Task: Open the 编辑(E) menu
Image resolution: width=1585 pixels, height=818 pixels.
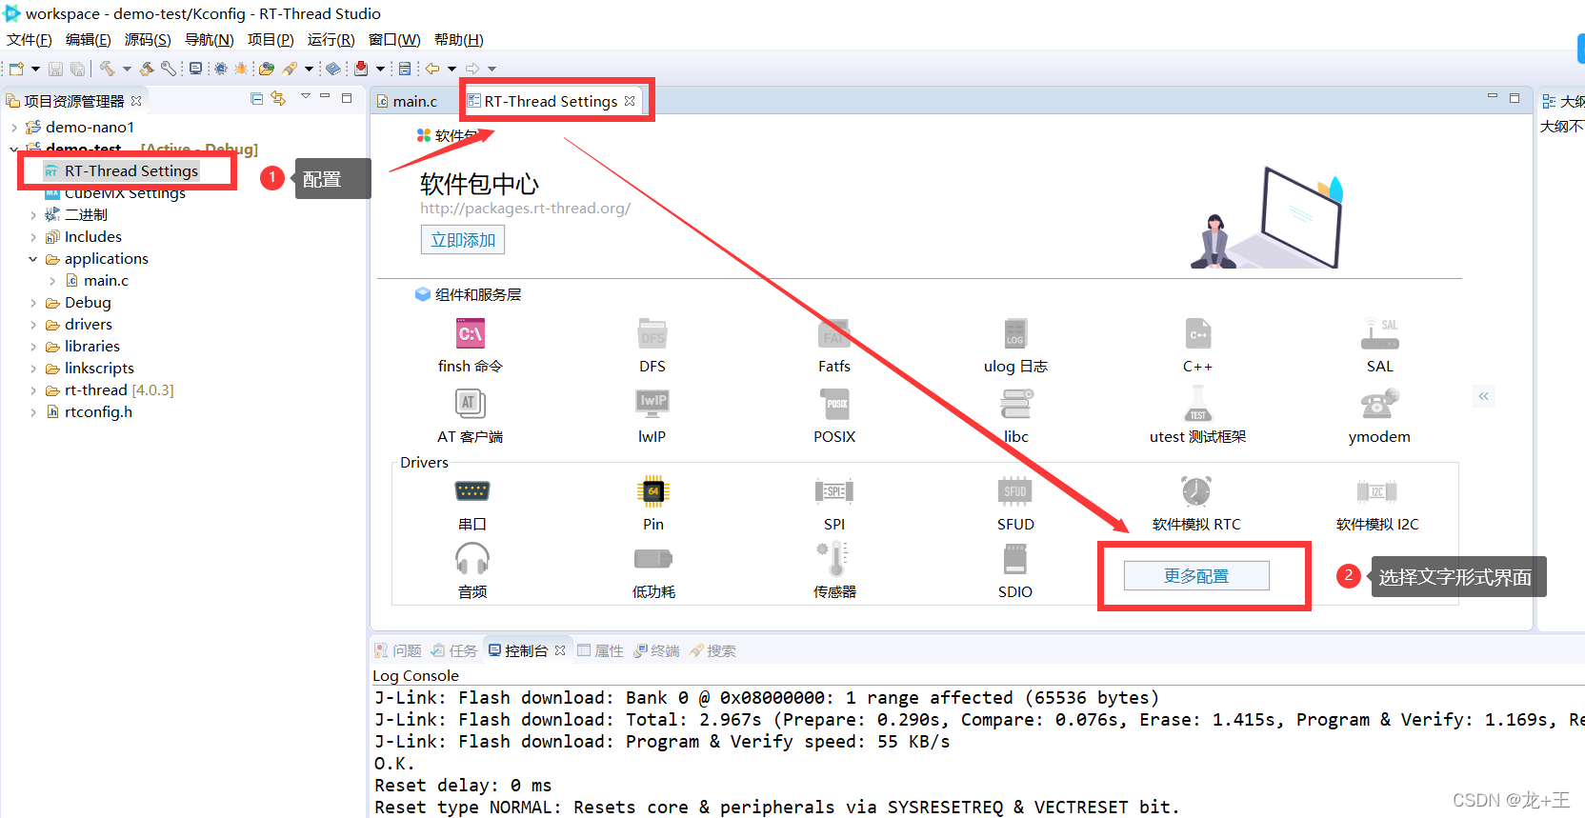Action: 89,39
